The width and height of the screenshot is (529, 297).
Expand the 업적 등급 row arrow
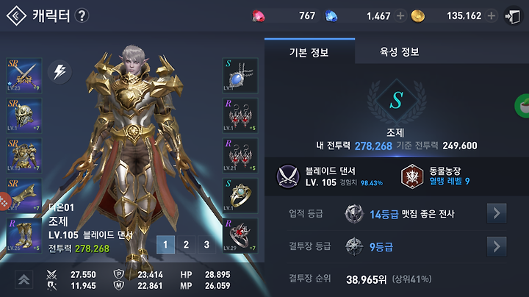tap(497, 213)
